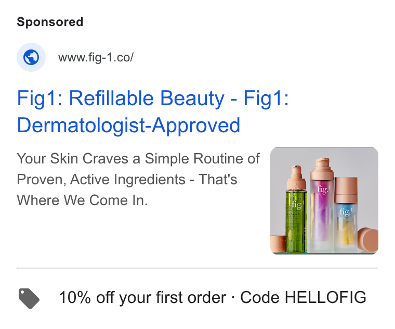395x329 pixels.
Task: Select the Sponsored label
Action: tap(50, 22)
